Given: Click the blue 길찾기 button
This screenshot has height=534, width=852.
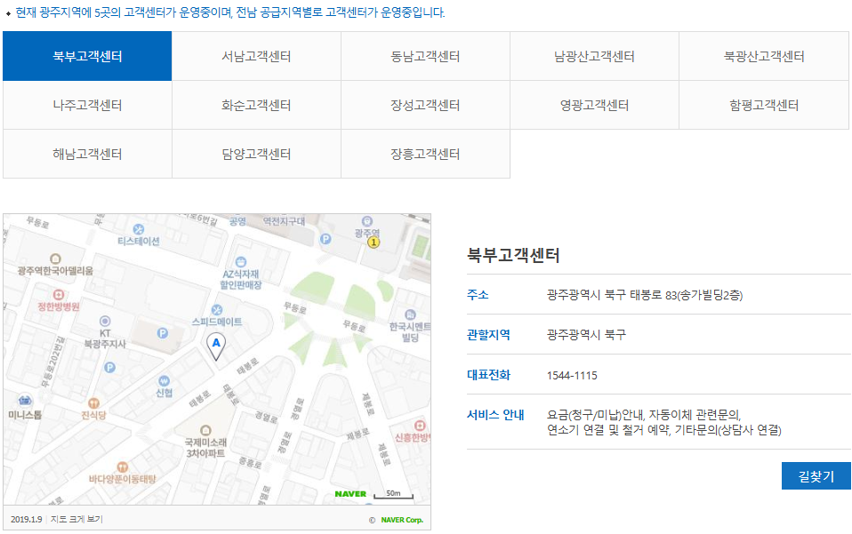Looking at the screenshot, I should click(x=815, y=475).
